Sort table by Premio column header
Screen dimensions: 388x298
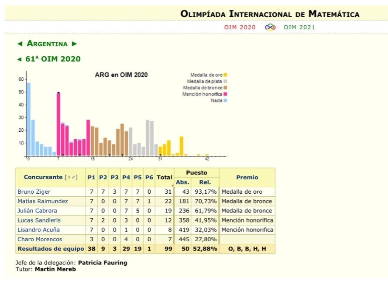click(x=247, y=177)
